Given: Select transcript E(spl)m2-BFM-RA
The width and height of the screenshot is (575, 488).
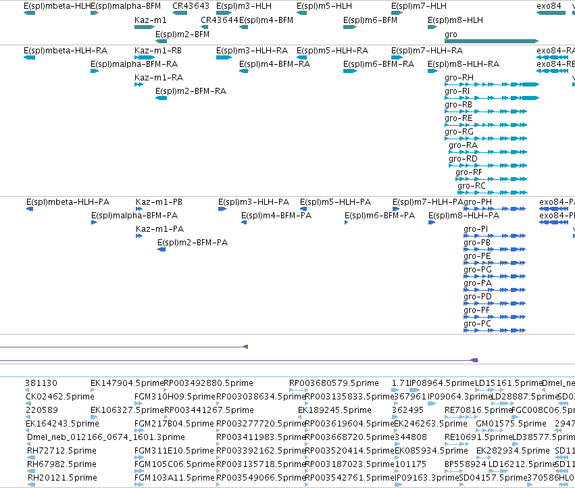Looking at the screenshot, I should [x=191, y=91].
